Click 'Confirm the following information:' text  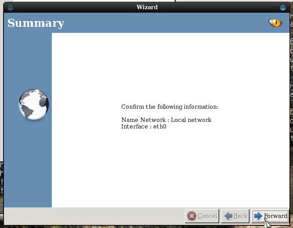[170, 107]
